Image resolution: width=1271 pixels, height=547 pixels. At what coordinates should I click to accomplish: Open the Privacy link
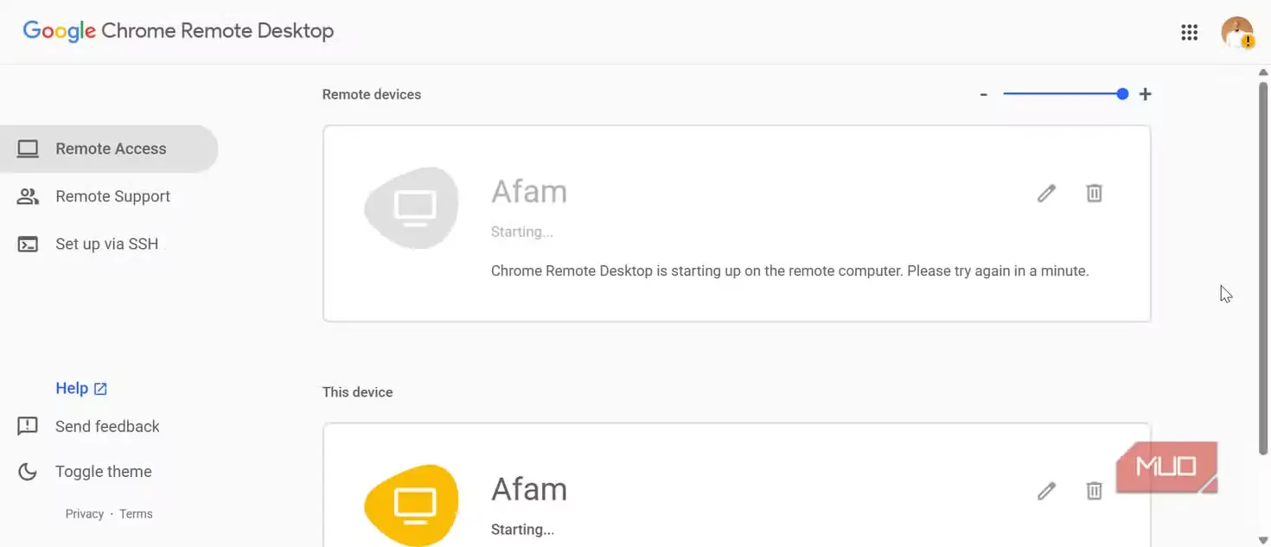point(84,513)
